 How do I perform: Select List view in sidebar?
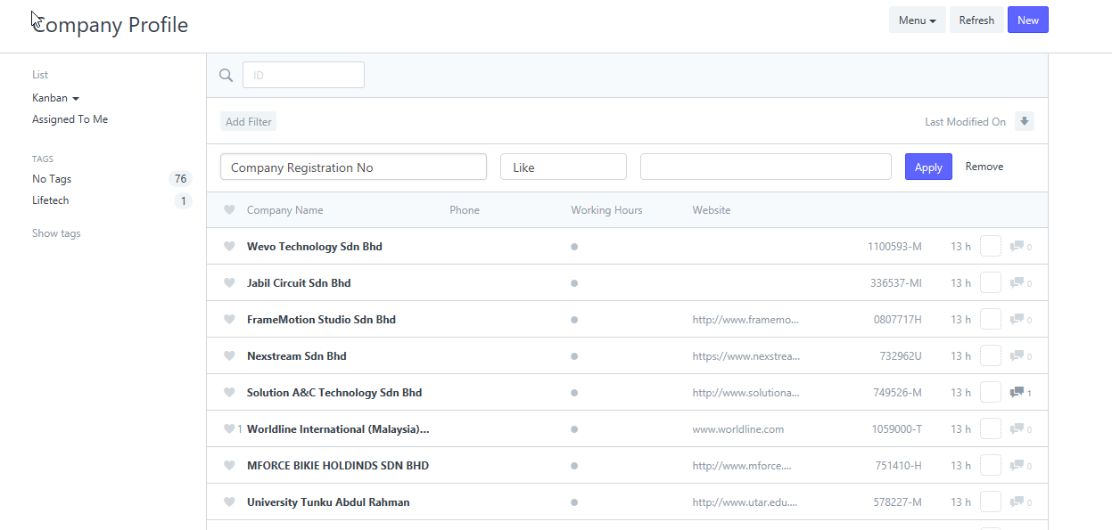click(x=40, y=75)
